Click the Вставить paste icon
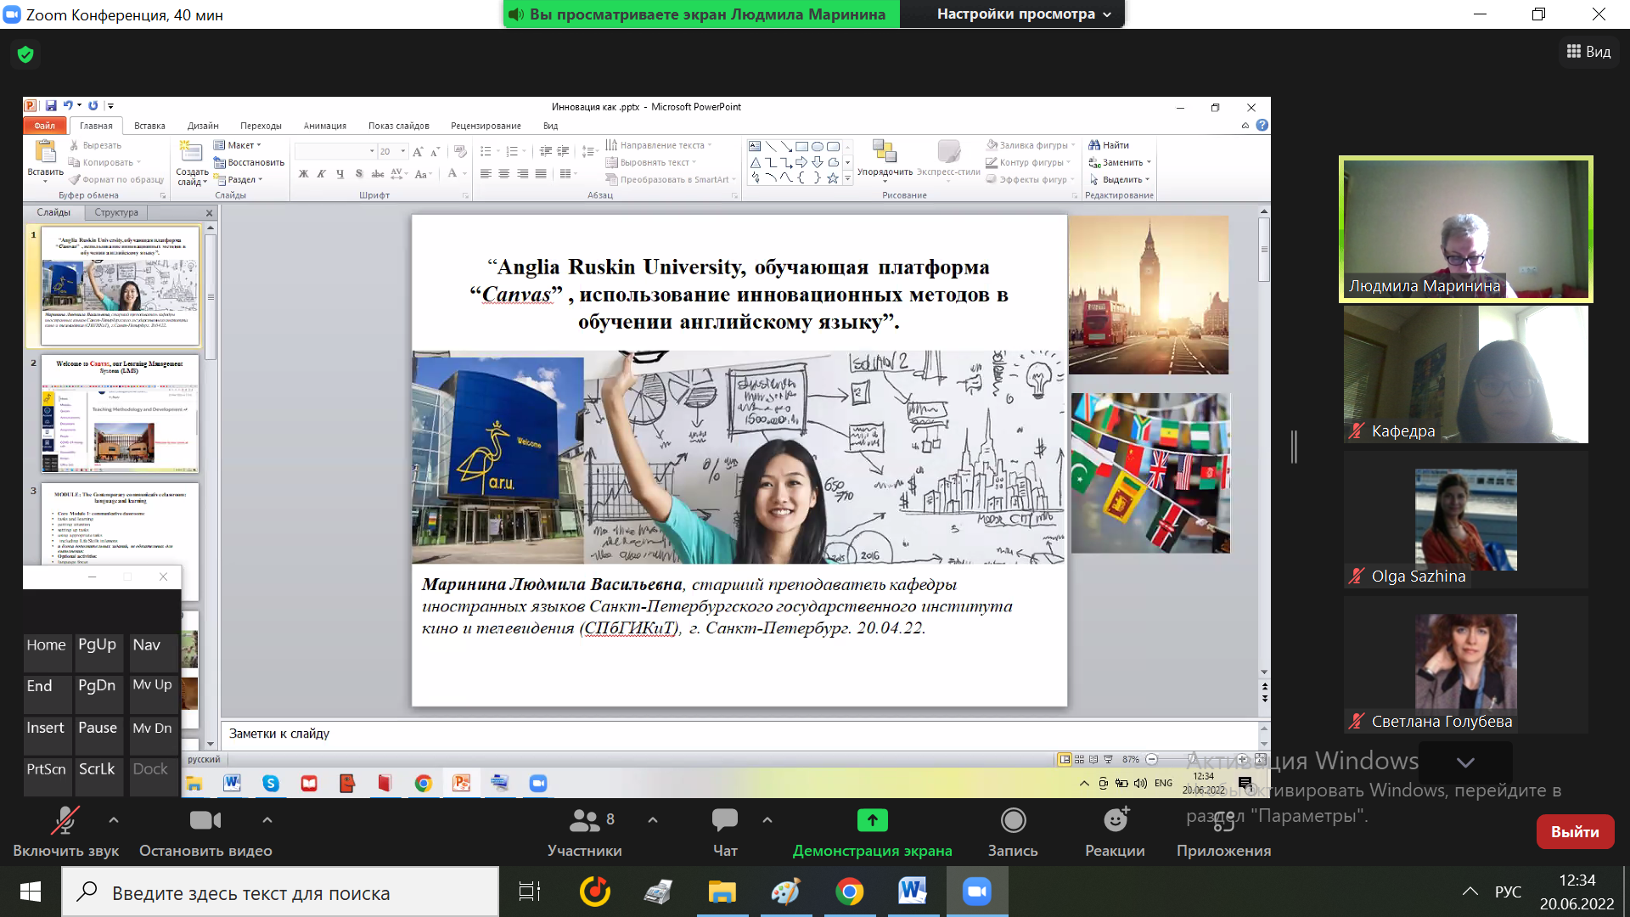The height and width of the screenshot is (917, 1630). [45, 153]
